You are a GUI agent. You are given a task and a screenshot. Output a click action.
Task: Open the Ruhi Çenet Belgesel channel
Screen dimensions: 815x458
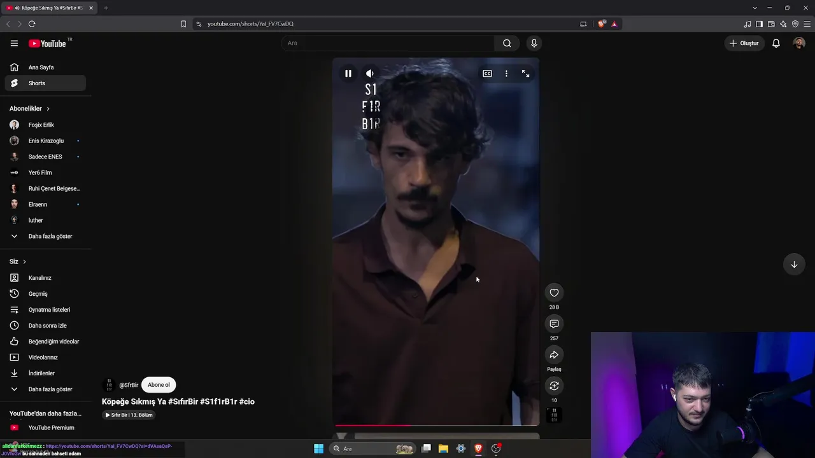45,188
